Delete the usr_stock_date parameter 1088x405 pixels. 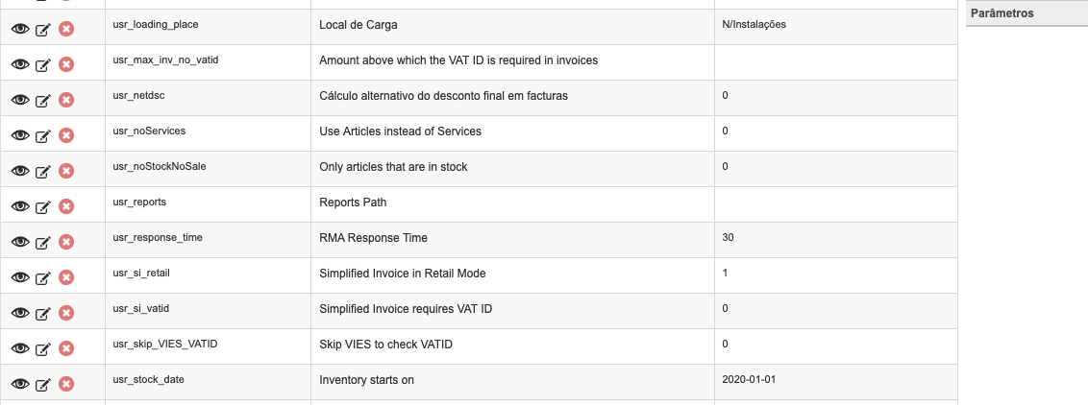66,384
